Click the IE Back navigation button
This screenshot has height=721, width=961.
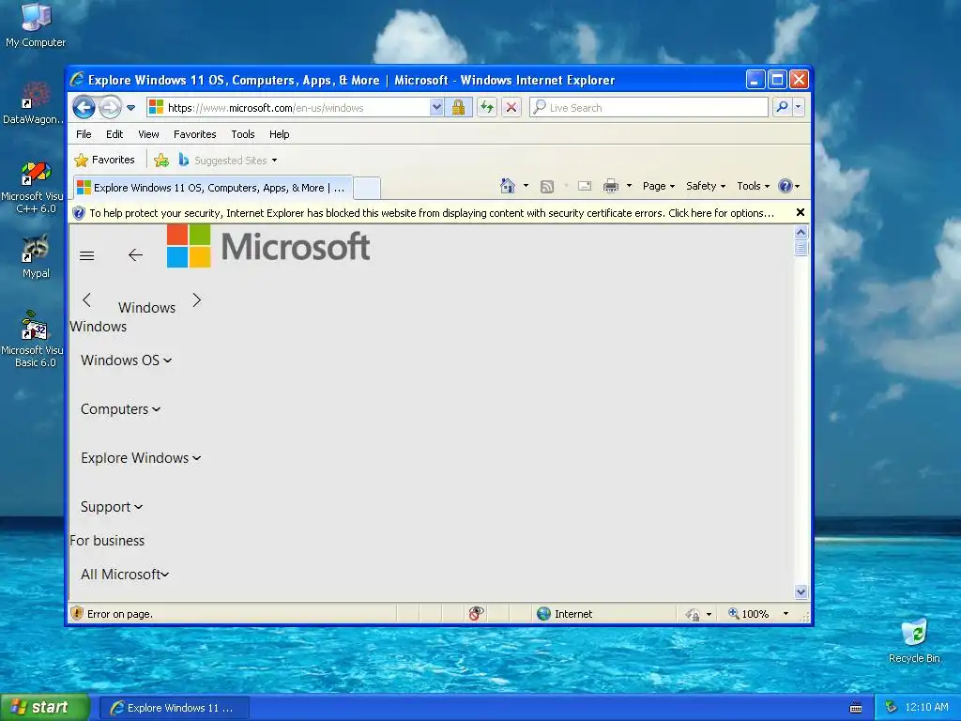pyautogui.click(x=84, y=108)
